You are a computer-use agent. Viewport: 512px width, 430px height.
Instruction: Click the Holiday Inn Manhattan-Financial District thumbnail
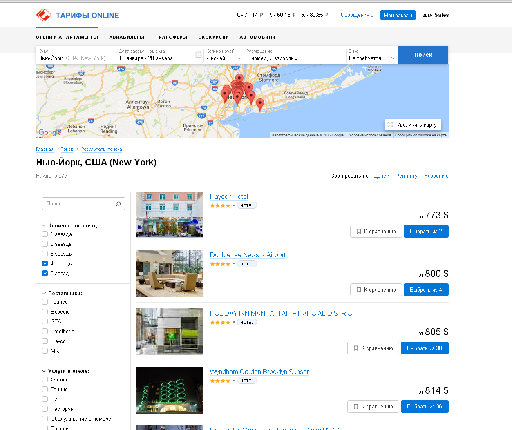pos(170,332)
